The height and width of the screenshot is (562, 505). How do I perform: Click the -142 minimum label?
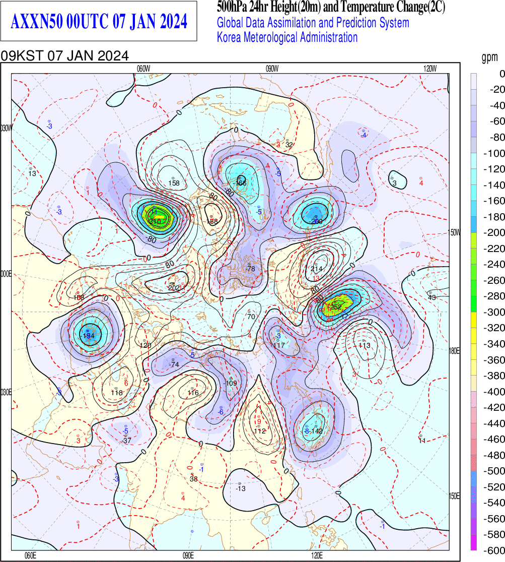coord(317,431)
